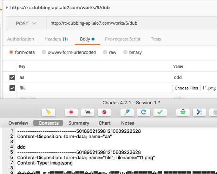The image size is (217, 174).
Task: Open settings gear icon in Charles toolbar
Action: coord(214,112)
